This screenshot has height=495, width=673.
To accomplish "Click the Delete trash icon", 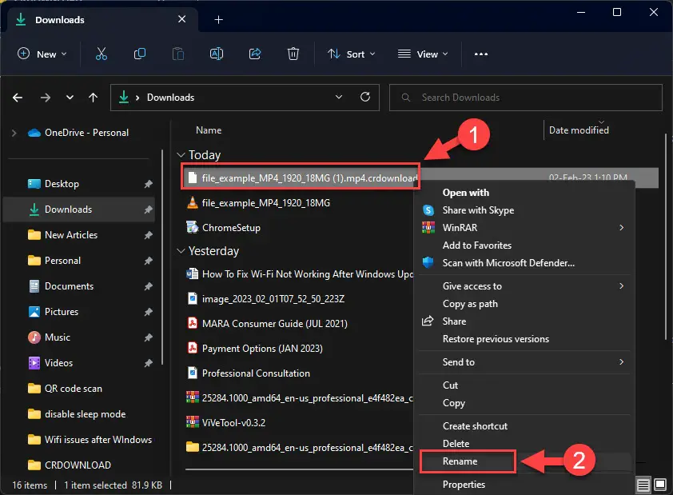I will pos(293,54).
